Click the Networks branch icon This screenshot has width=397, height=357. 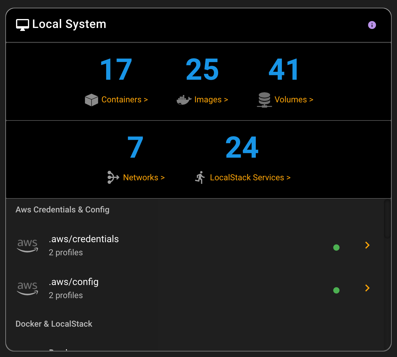(x=113, y=177)
